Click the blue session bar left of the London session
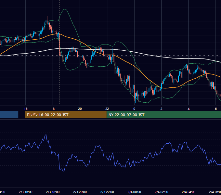Screen dimensions: 221x195 pyautogui.click(x=9, y=115)
